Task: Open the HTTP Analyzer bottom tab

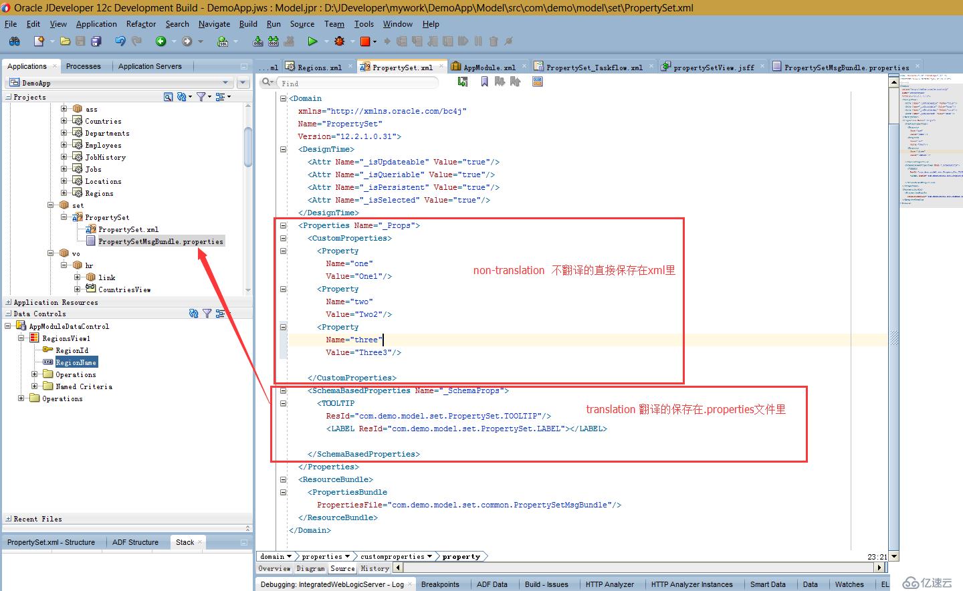Action: [609, 584]
